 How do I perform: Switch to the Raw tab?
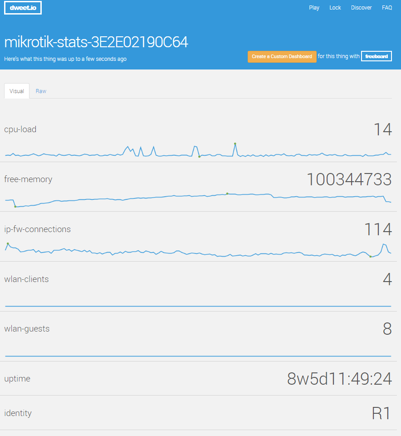[41, 91]
